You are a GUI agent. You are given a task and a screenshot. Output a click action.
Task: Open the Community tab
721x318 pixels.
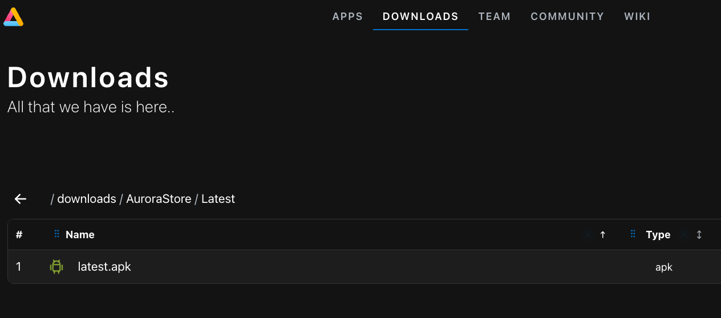(x=567, y=17)
